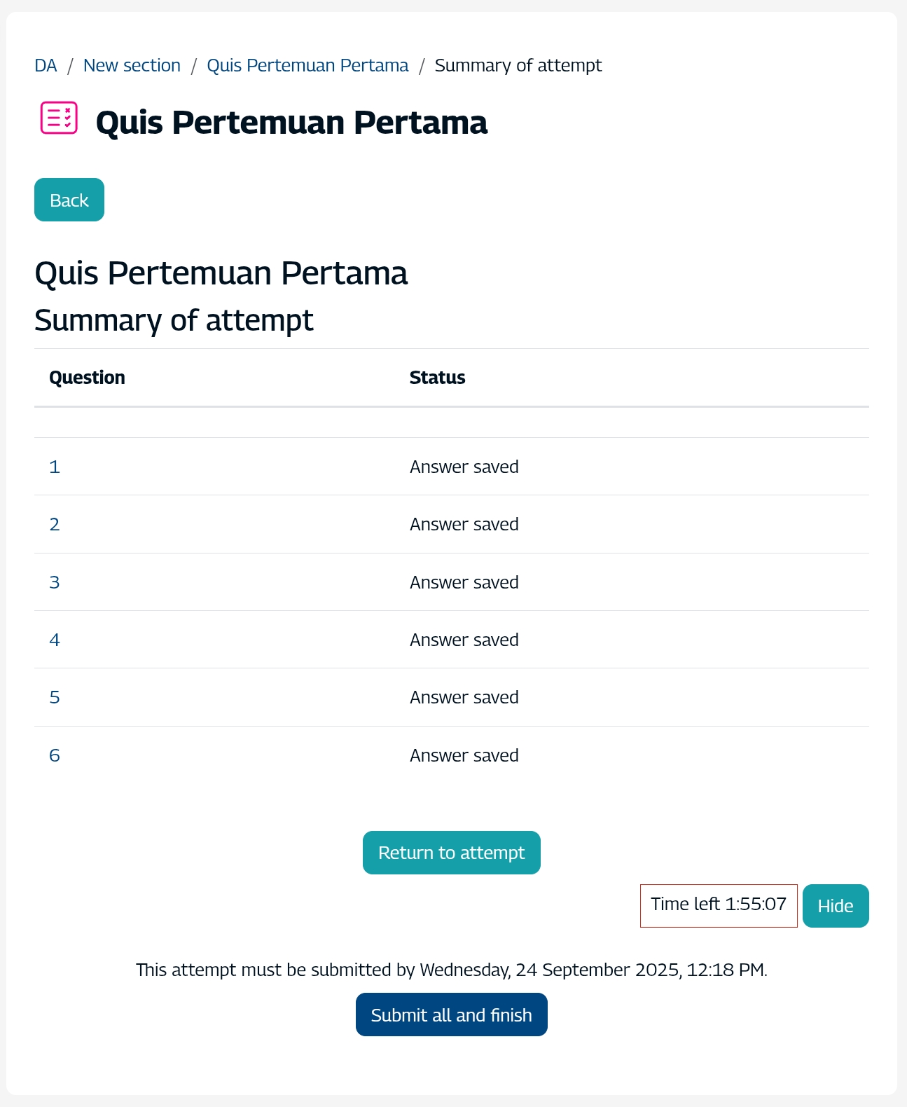This screenshot has width=907, height=1107.
Task: Submit all and finish the quiz
Action: [451, 1014]
